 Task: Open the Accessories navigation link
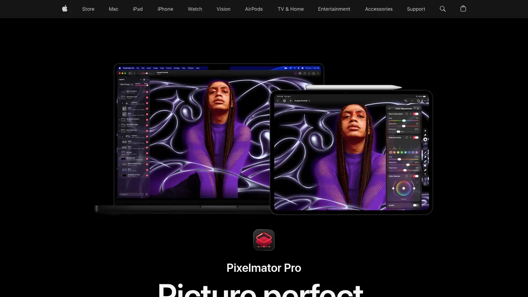click(x=379, y=9)
